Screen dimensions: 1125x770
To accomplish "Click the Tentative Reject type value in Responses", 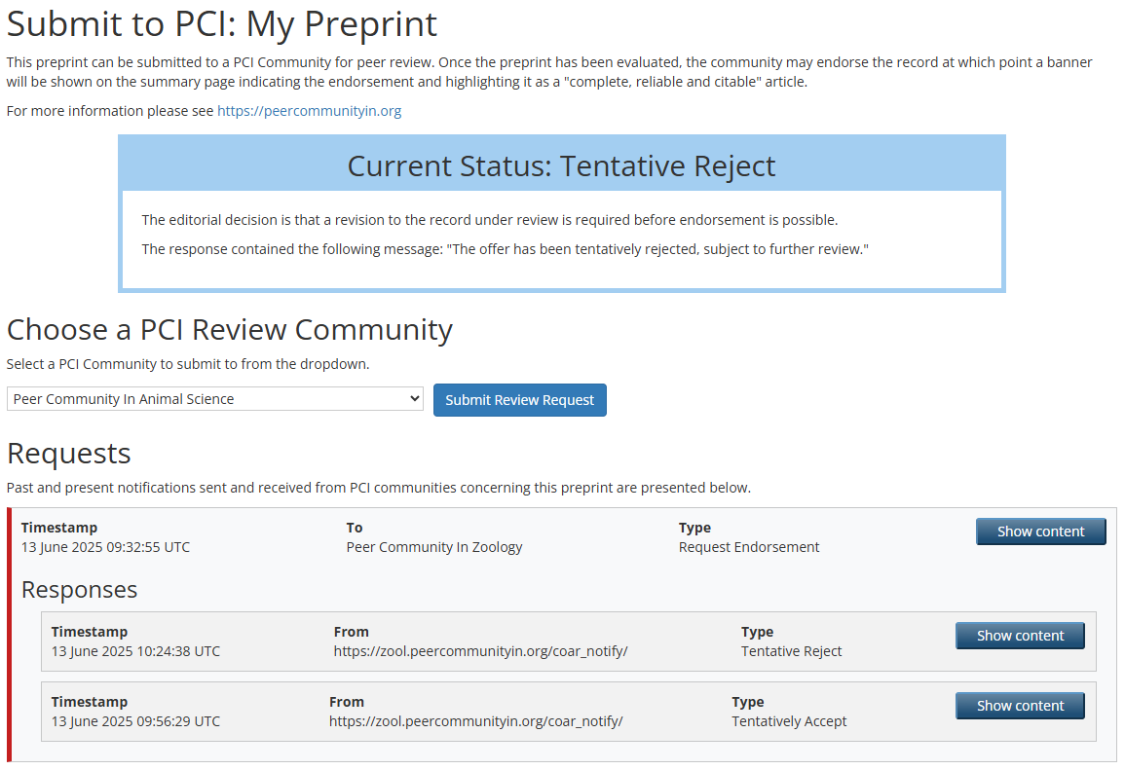I will [791, 651].
